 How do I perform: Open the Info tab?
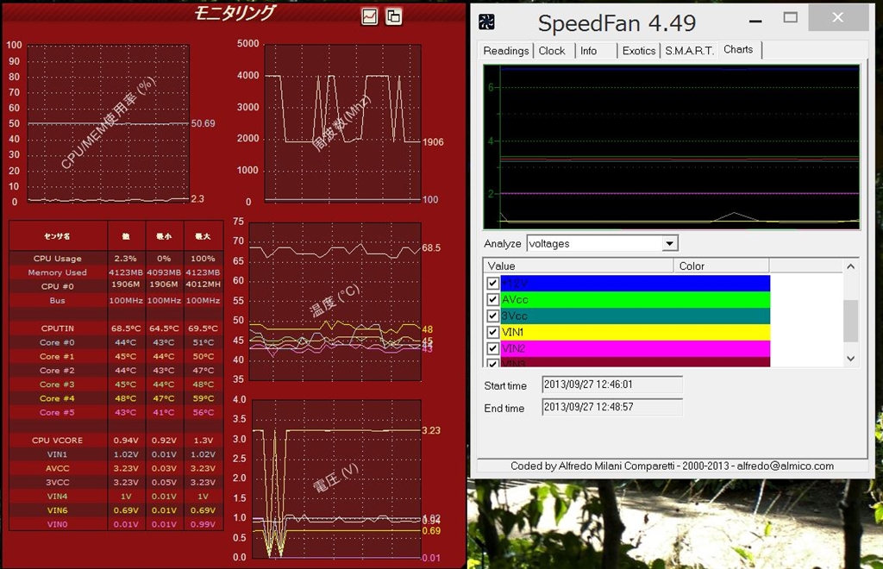pos(588,51)
